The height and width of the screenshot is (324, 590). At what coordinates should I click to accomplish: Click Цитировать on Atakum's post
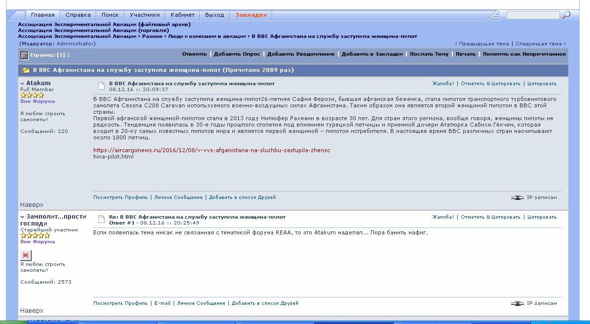point(541,84)
